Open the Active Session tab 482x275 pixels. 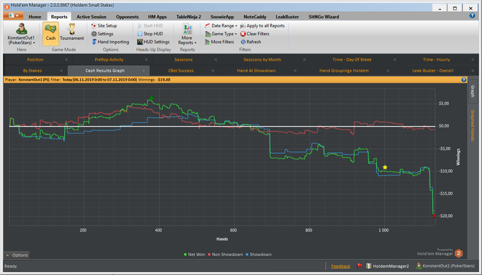pyautogui.click(x=92, y=17)
